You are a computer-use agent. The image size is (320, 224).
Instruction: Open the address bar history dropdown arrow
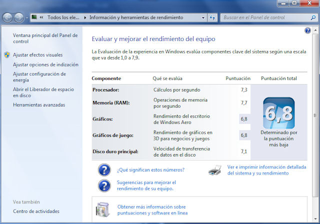(203, 17)
